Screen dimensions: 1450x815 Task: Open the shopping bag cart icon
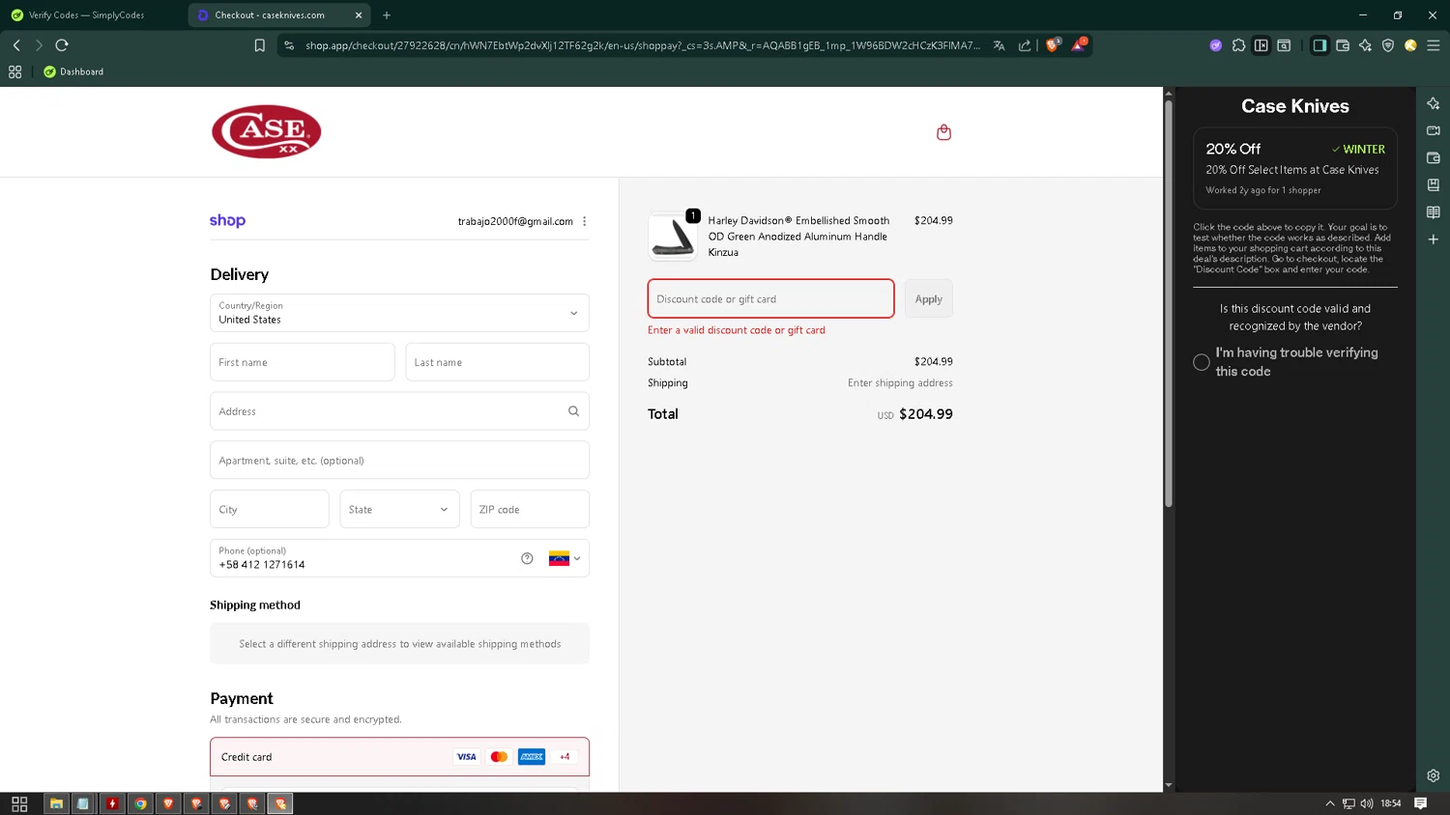[x=943, y=132]
